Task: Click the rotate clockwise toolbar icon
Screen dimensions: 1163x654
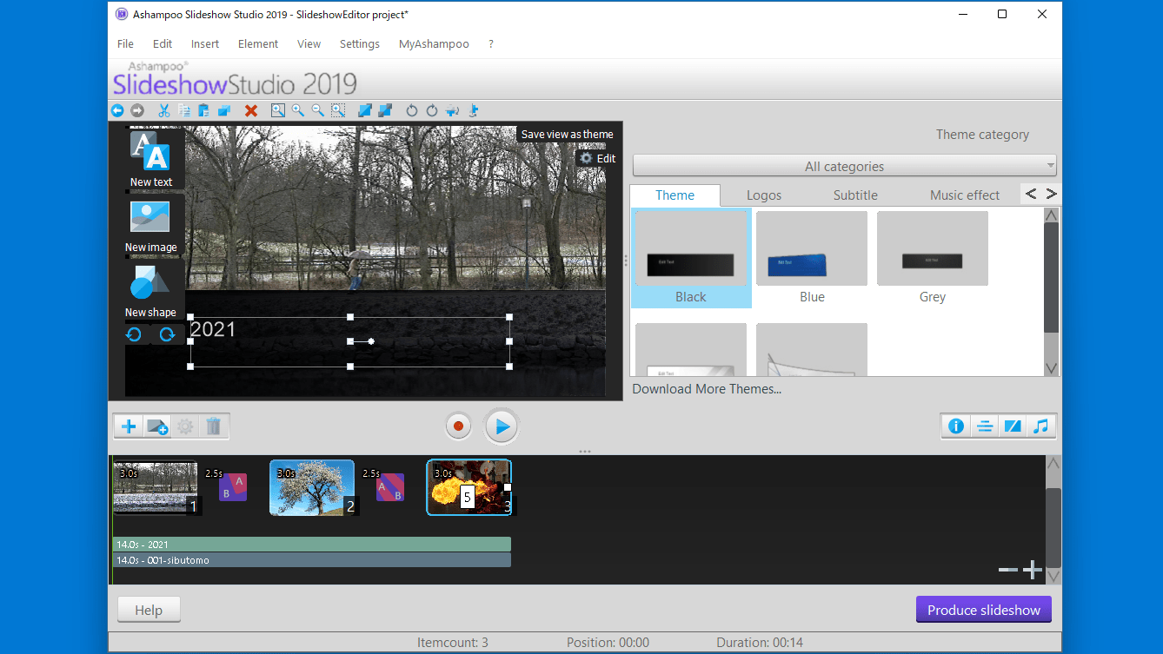Action: coord(432,110)
